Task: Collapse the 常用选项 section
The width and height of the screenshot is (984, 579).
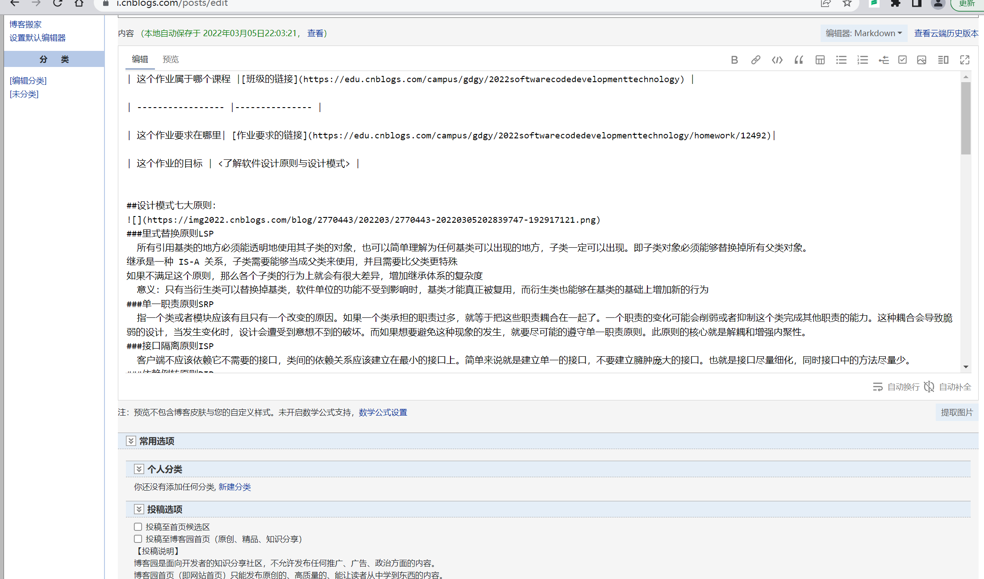Action: pyautogui.click(x=131, y=441)
